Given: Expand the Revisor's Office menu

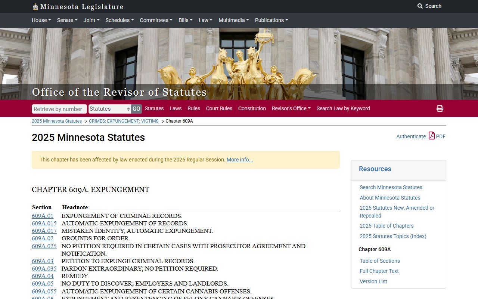Looking at the screenshot, I should (291, 108).
